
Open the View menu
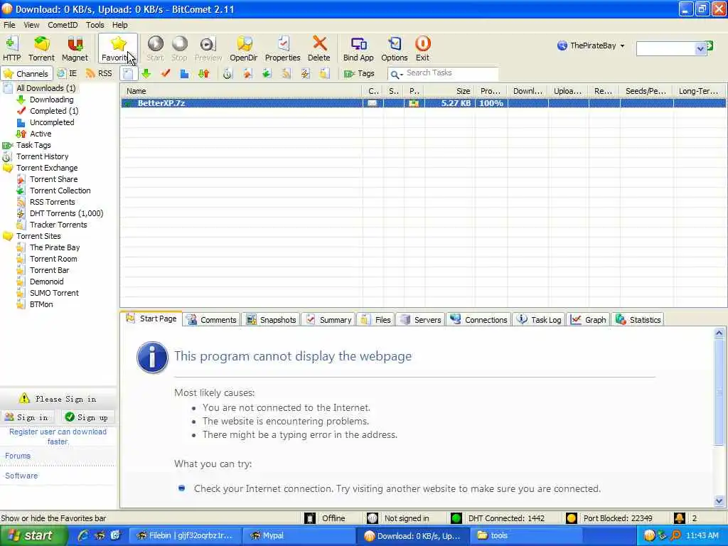(31, 25)
